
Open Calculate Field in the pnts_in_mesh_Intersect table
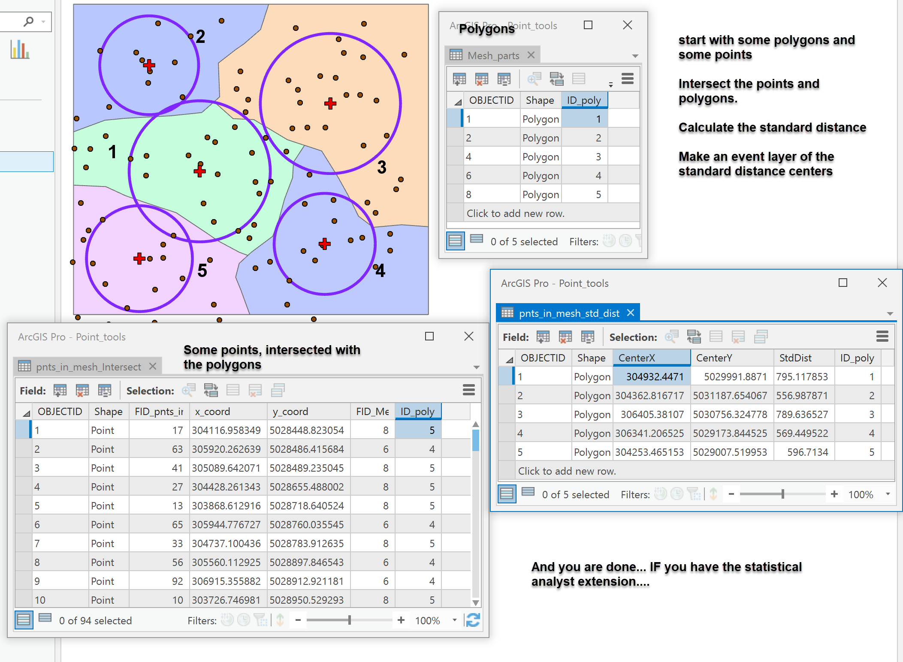tap(105, 391)
